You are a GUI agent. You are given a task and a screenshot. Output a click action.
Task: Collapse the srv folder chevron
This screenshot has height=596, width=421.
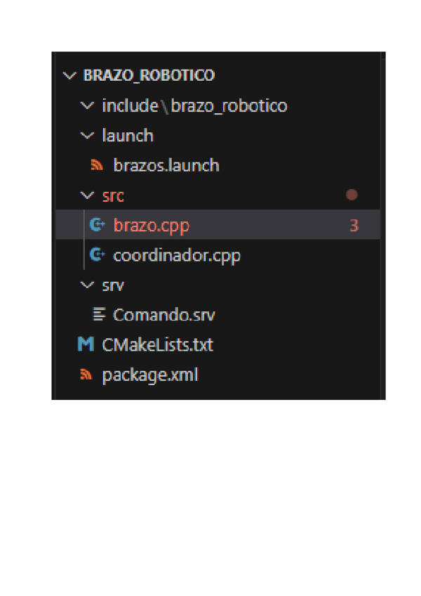(x=86, y=285)
